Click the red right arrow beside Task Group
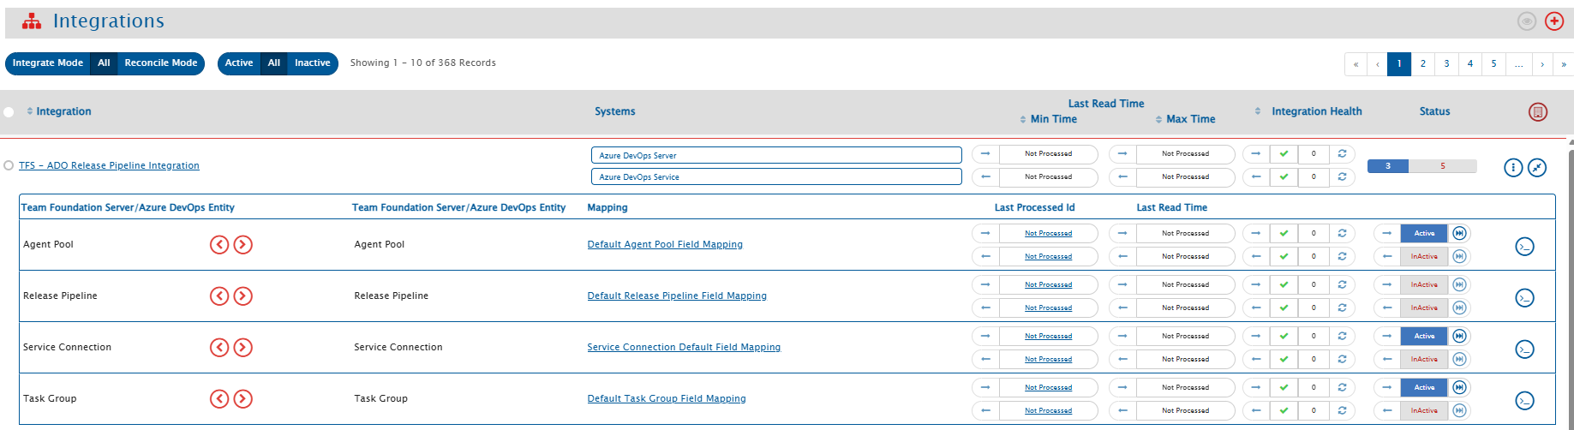 pyautogui.click(x=243, y=399)
